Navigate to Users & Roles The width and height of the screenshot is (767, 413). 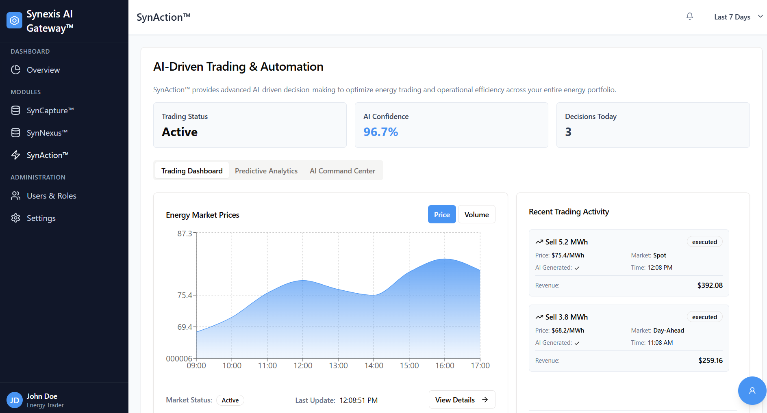coord(64,196)
